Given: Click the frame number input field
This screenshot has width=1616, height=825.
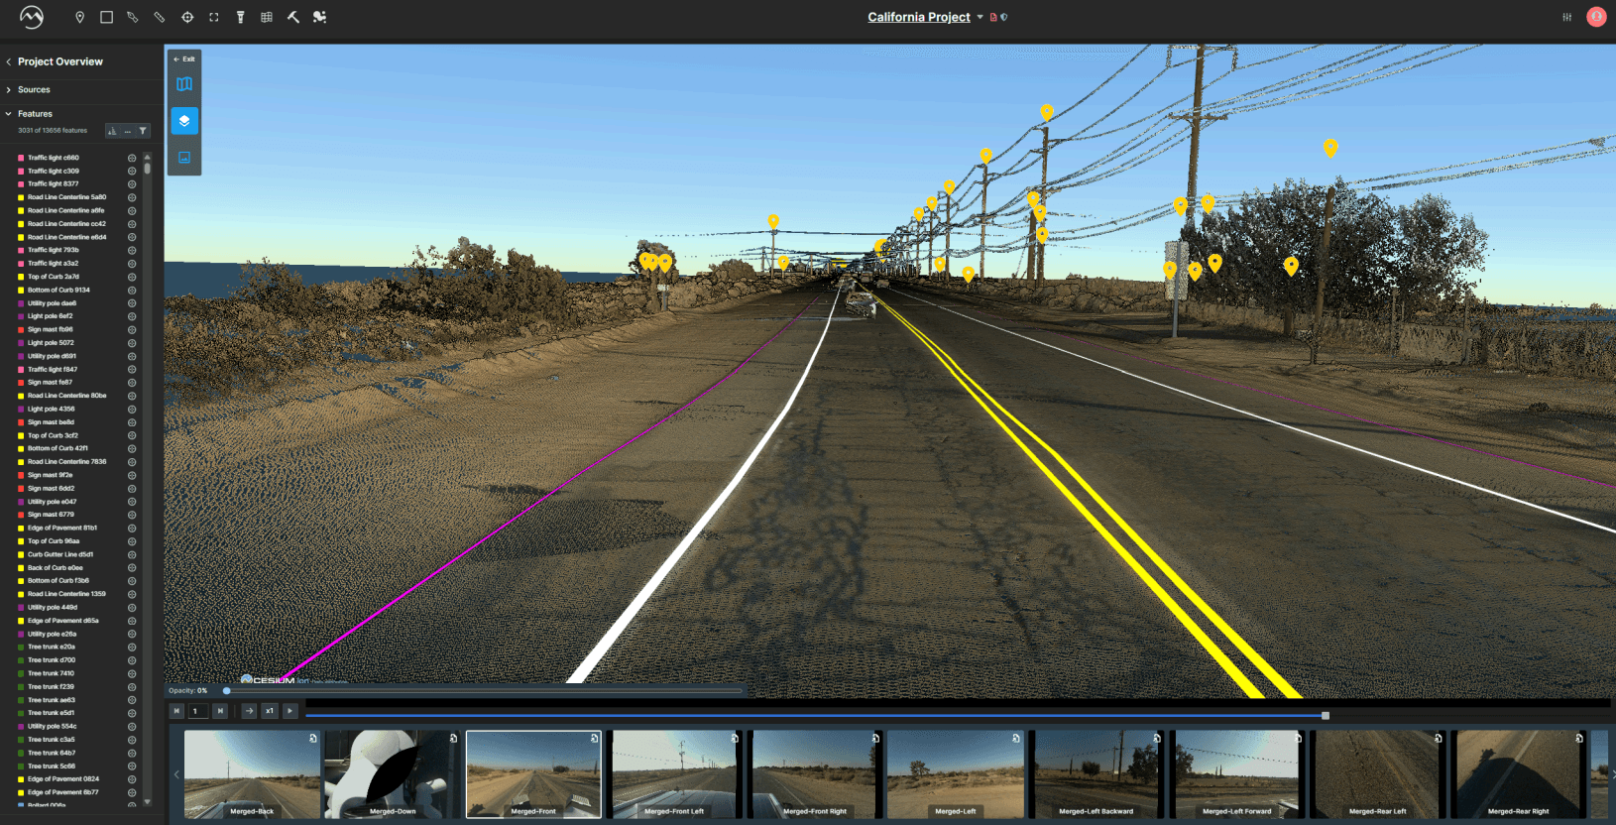Looking at the screenshot, I should (198, 711).
